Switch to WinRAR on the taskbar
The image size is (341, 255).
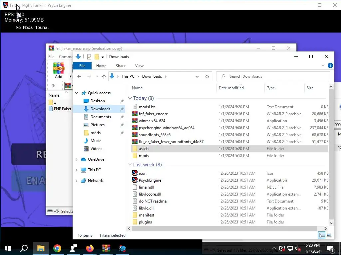[x=106, y=248]
